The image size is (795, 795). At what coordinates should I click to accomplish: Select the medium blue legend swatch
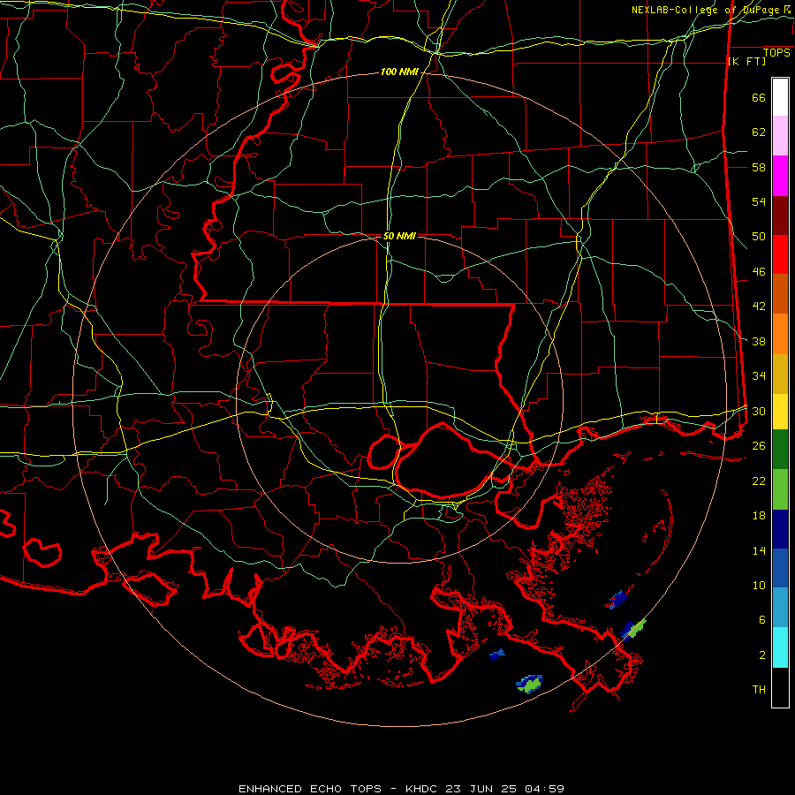pos(780,568)
